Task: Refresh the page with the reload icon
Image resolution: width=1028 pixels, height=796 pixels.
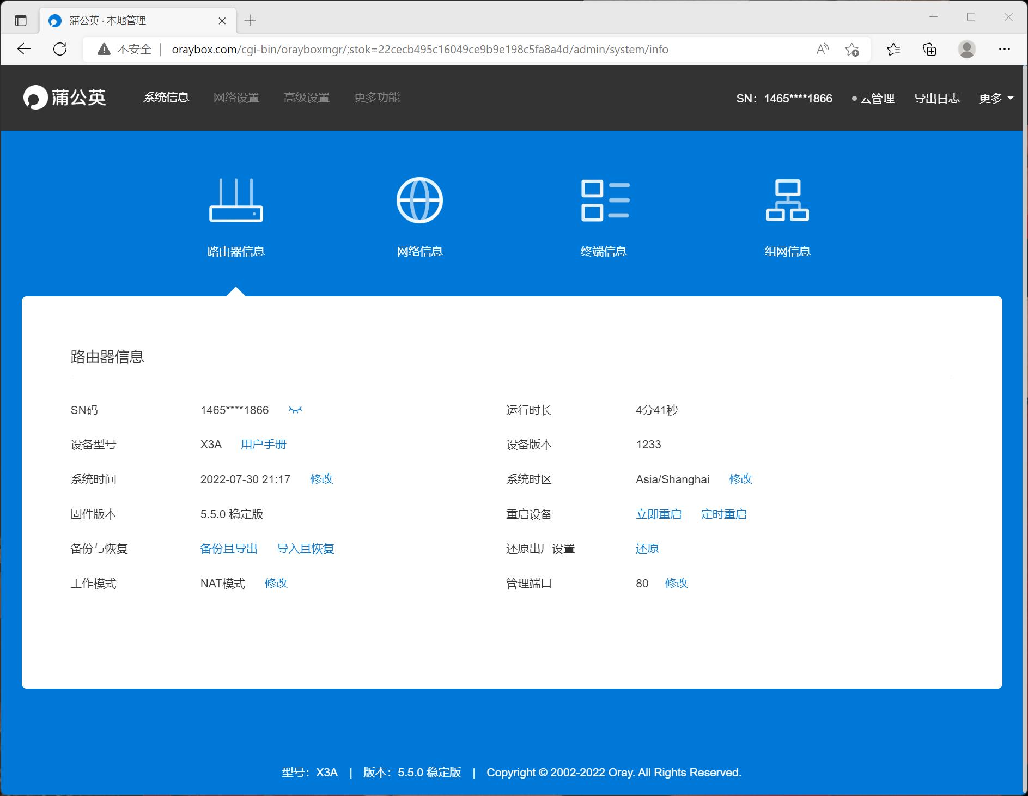Action: 60,49
